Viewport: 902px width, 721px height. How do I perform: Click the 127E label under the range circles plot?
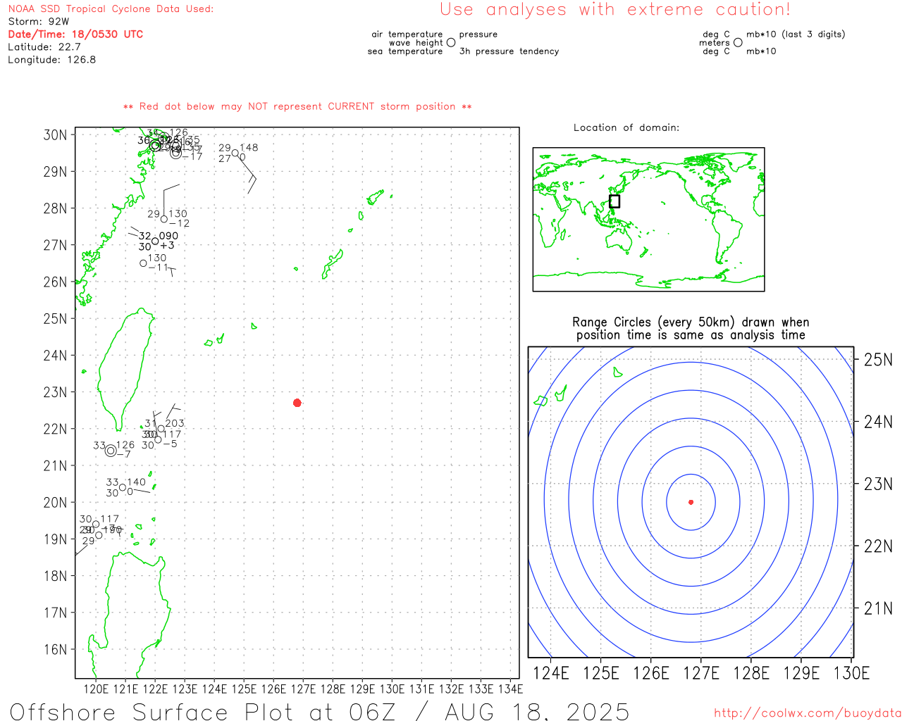(x=701, y=673)
